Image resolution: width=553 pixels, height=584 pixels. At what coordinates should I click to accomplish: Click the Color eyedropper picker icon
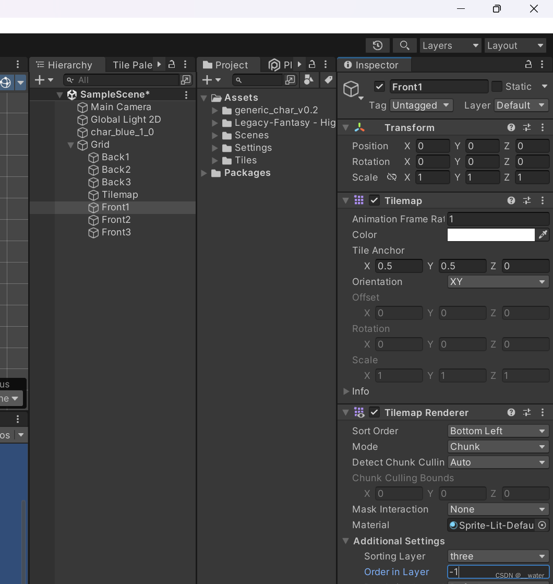point(543,235)
